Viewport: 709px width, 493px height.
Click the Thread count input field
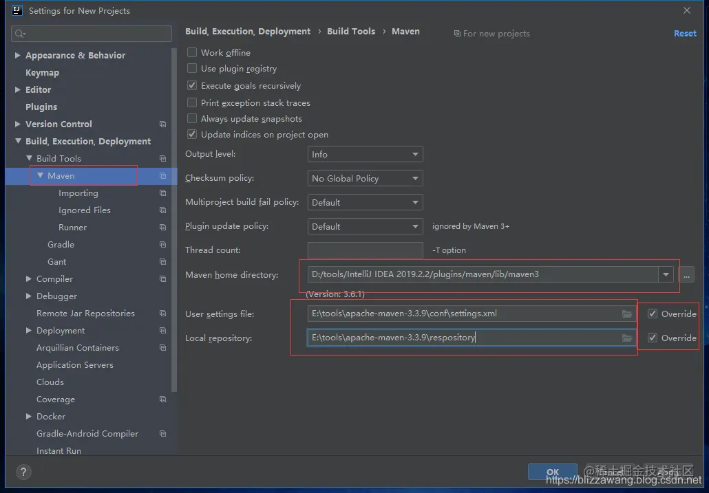(x=365, y=250)
